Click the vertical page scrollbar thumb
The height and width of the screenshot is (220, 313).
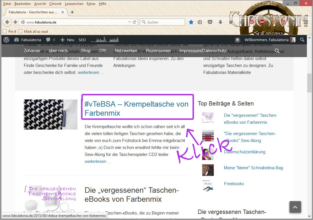pyautogui.click(x=310, y=83)
